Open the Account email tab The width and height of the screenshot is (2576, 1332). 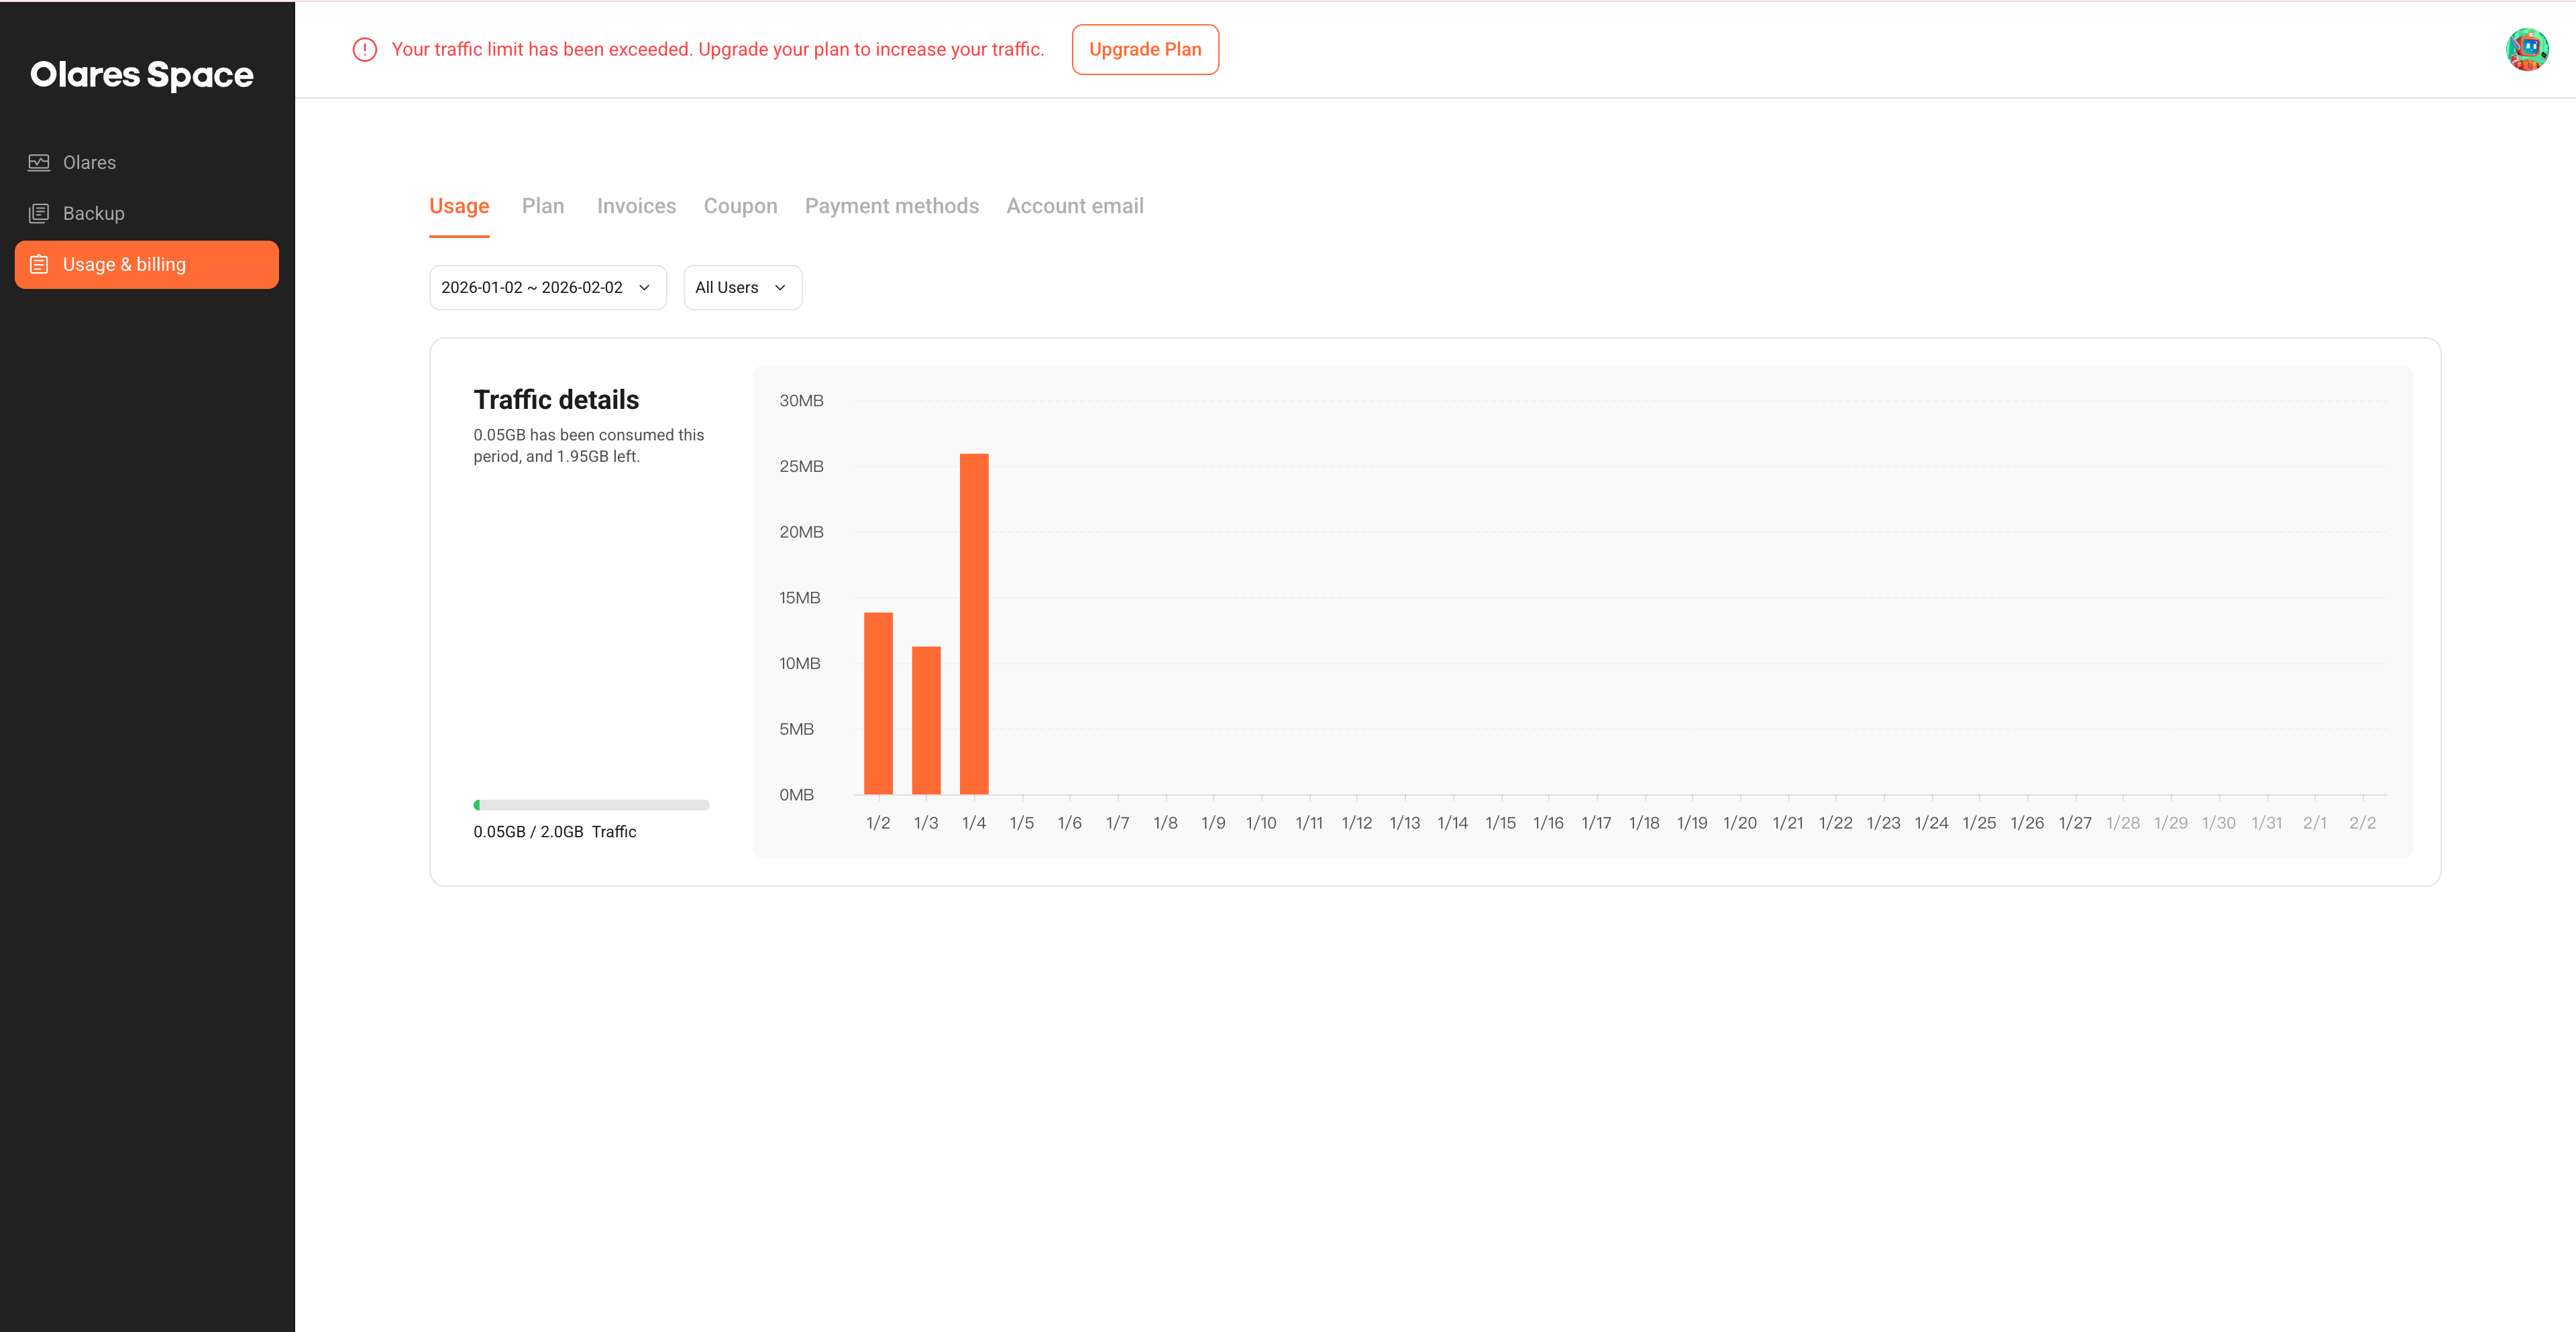(x=1074, y=206)
